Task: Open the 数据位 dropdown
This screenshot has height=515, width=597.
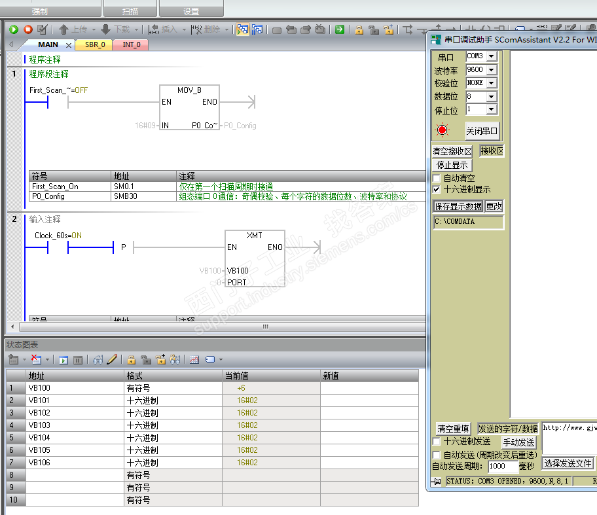Action: coord(492,97)
